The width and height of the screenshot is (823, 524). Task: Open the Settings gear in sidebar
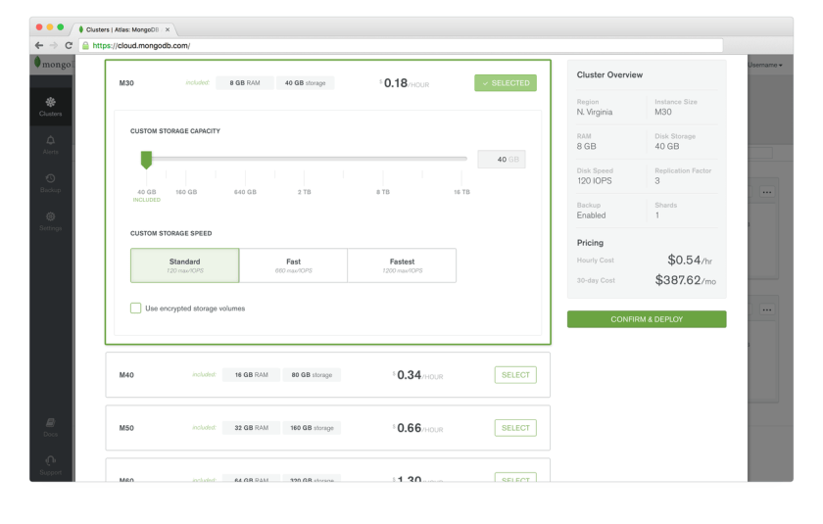(50, 220)
